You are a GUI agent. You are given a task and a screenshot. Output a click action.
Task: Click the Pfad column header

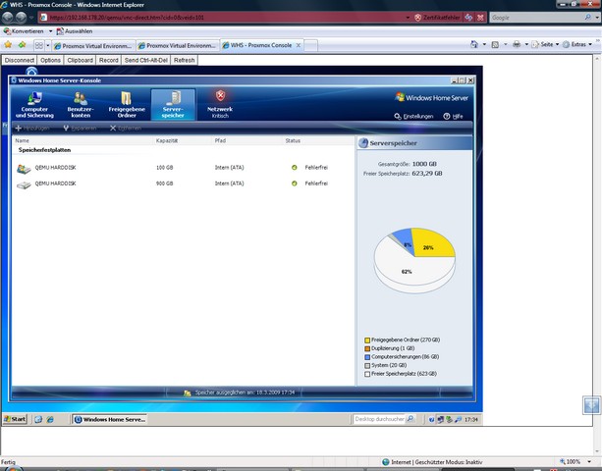(220, 140)
